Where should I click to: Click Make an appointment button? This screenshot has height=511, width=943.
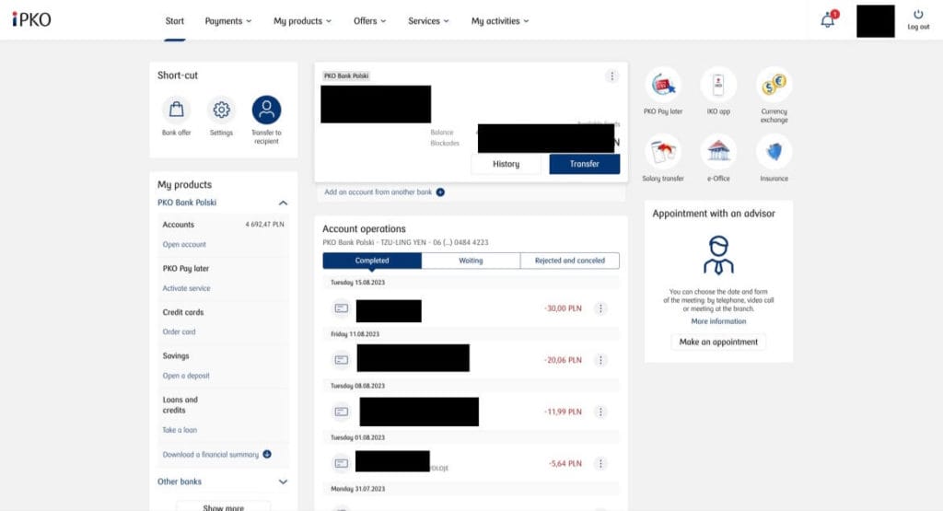tap(718, 343)
